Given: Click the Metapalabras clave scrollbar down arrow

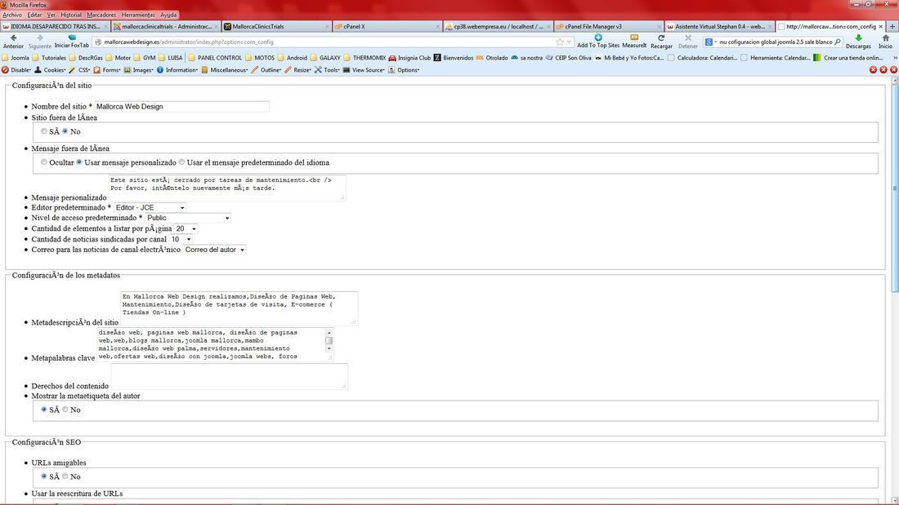Looking at the screenshot, I should [x=329, y=348].
